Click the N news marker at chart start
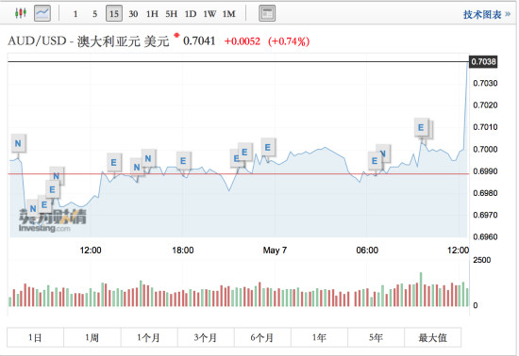519x356 pixels. (x=18, y=143)
